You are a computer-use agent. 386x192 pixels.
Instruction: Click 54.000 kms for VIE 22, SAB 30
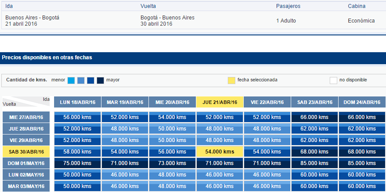(x=267, y=152)
